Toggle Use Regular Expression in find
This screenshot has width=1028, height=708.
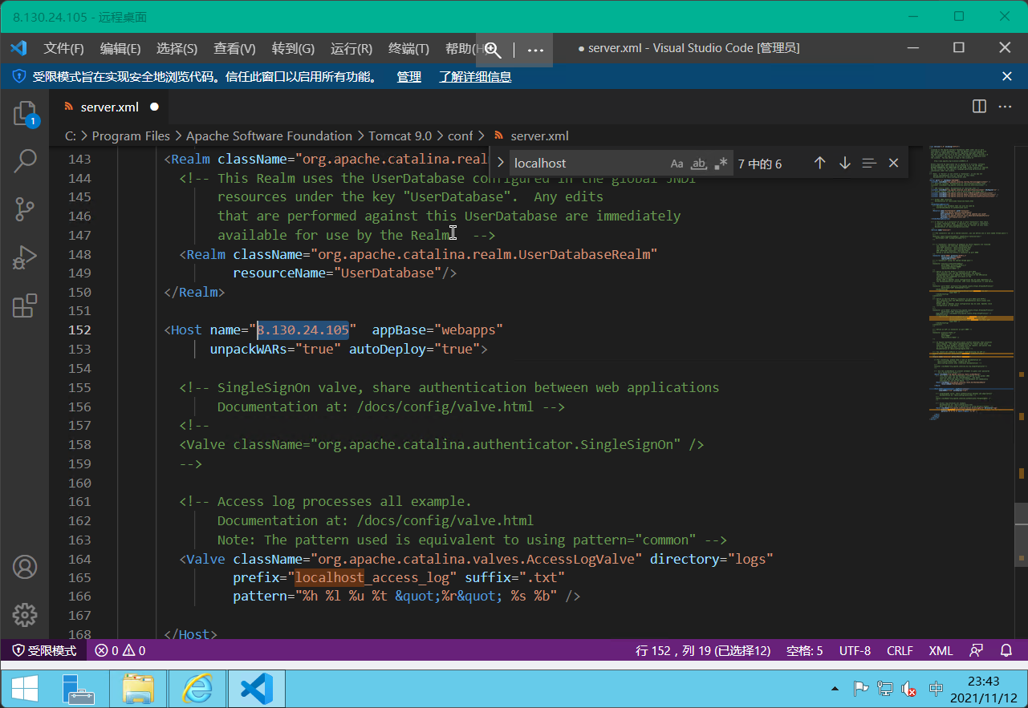[721, 164]
